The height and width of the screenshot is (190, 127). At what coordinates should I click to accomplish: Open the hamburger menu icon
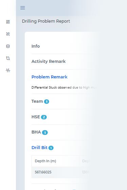pos(23,8)
